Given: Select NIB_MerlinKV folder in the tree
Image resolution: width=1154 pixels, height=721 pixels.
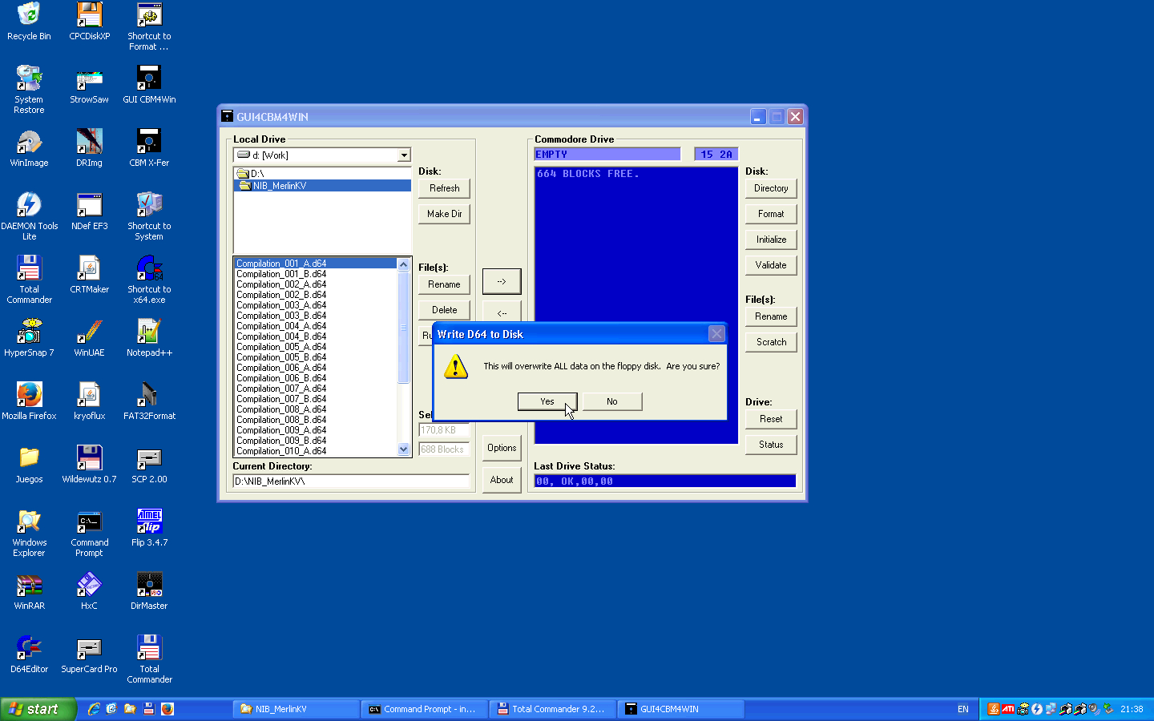Looking at the screenshot, I should 322,186.
